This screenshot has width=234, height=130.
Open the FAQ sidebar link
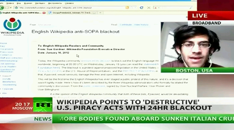tap(2, 46)
